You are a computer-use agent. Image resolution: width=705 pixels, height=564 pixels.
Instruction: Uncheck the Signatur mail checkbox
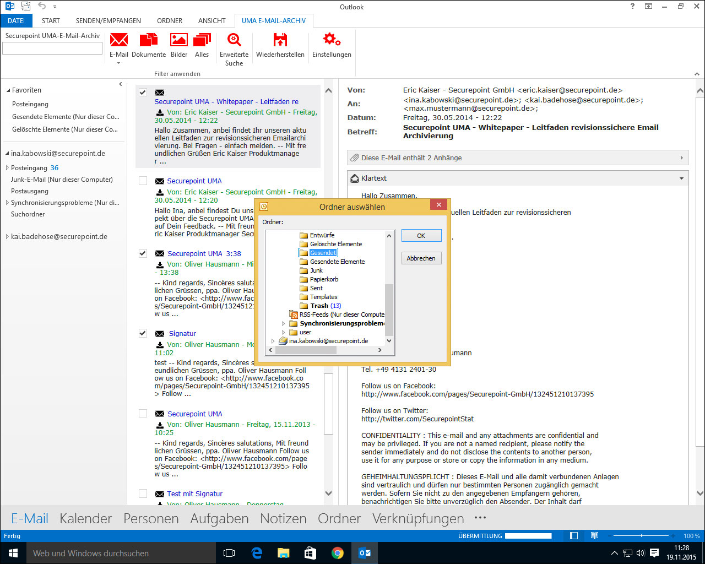coord(143,333)
